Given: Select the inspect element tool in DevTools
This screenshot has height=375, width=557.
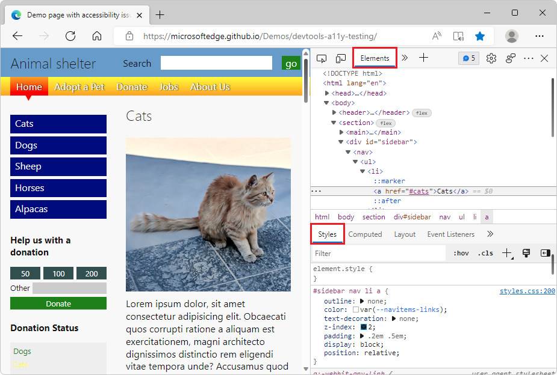Looking at the screenshot, I should click(x=322, y=58).
